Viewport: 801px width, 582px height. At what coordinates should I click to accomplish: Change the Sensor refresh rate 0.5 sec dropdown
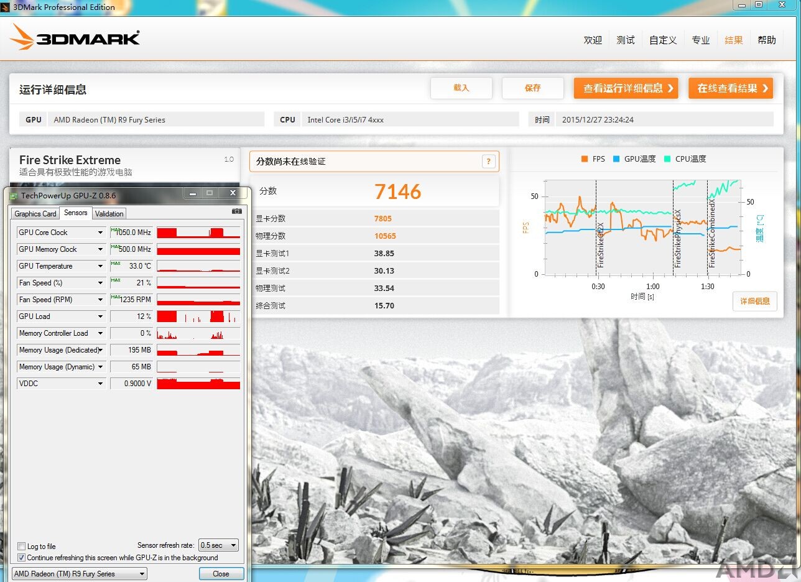(x=218, y=545)
